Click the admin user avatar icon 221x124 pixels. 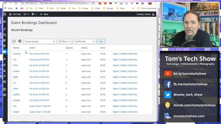(153, 14)
